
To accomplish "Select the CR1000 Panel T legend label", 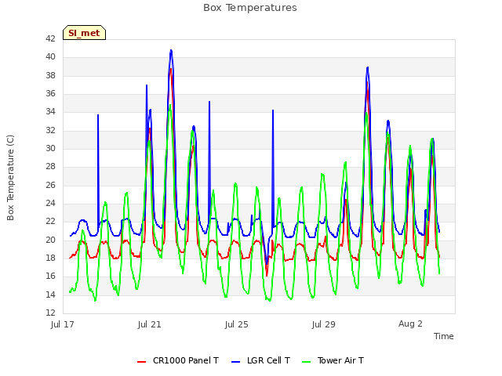I will coord(186,360).
